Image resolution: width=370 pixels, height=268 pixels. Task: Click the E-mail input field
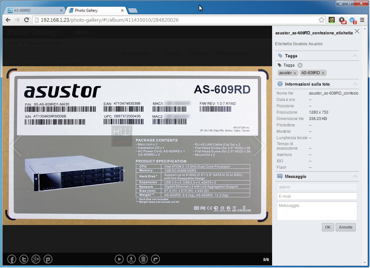(x=317, y=196)
